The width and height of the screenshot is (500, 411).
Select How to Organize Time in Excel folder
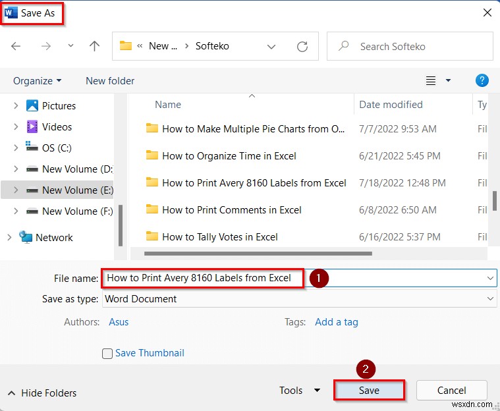tap(221, 156)
